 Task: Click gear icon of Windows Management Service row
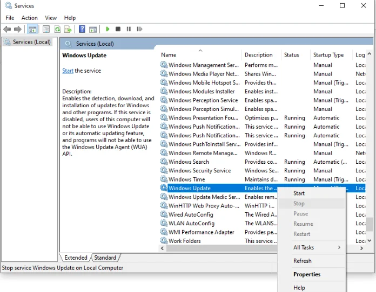164,65
